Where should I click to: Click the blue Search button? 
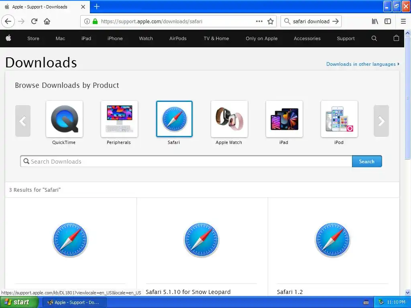point(367,161)
